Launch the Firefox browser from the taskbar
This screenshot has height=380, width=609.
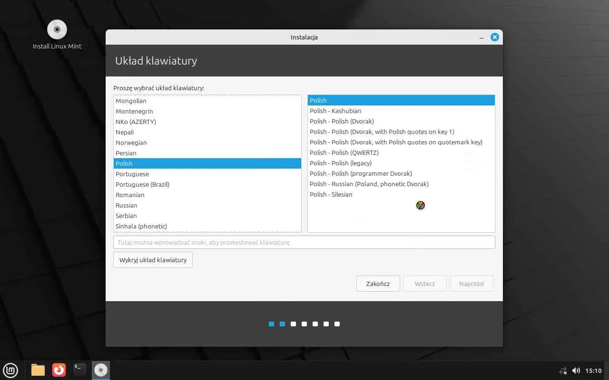[x=59, y=370]
